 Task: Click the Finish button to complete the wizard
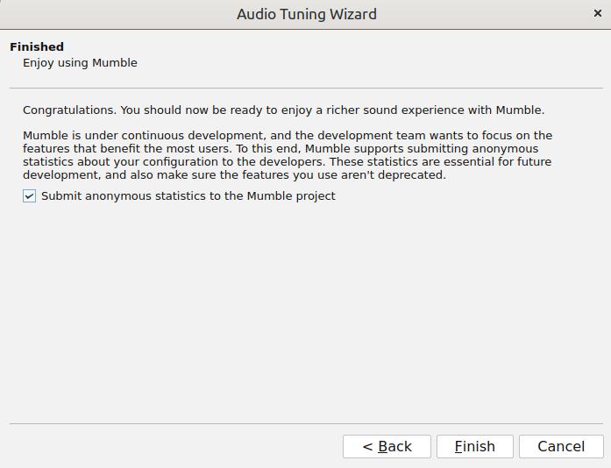[474, 446]
